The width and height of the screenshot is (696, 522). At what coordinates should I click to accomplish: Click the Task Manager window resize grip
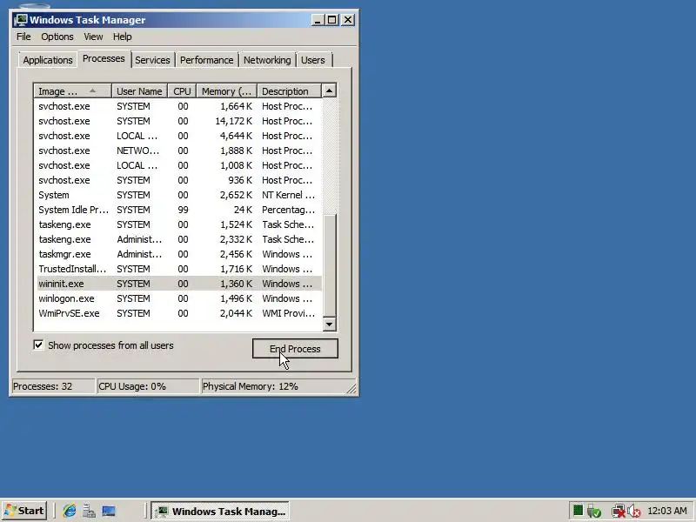pyautogui.click(x=351, y=388)
